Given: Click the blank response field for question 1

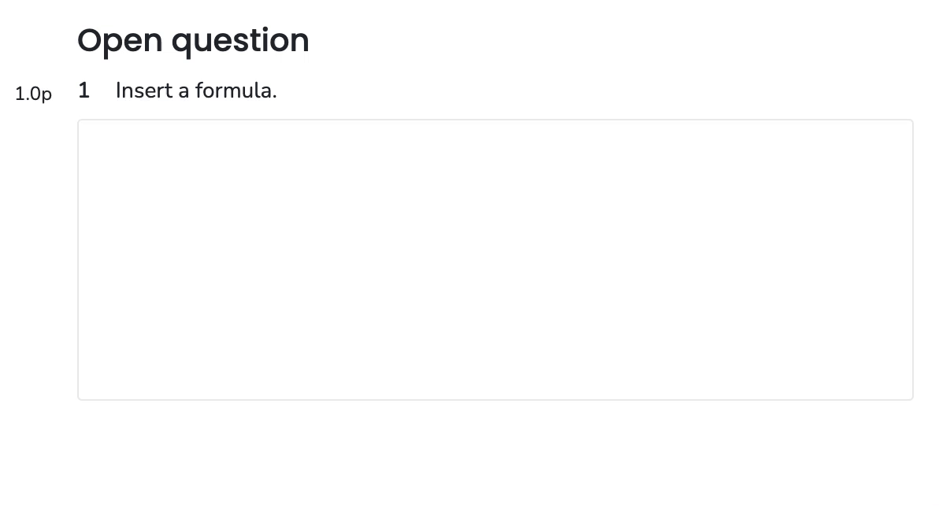Looking at the screenshot, I should [x=495, y=260].
